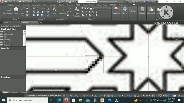Click the Rotate tool icon
Viewport: 184px width, 103px height.
tap(38, 8)
